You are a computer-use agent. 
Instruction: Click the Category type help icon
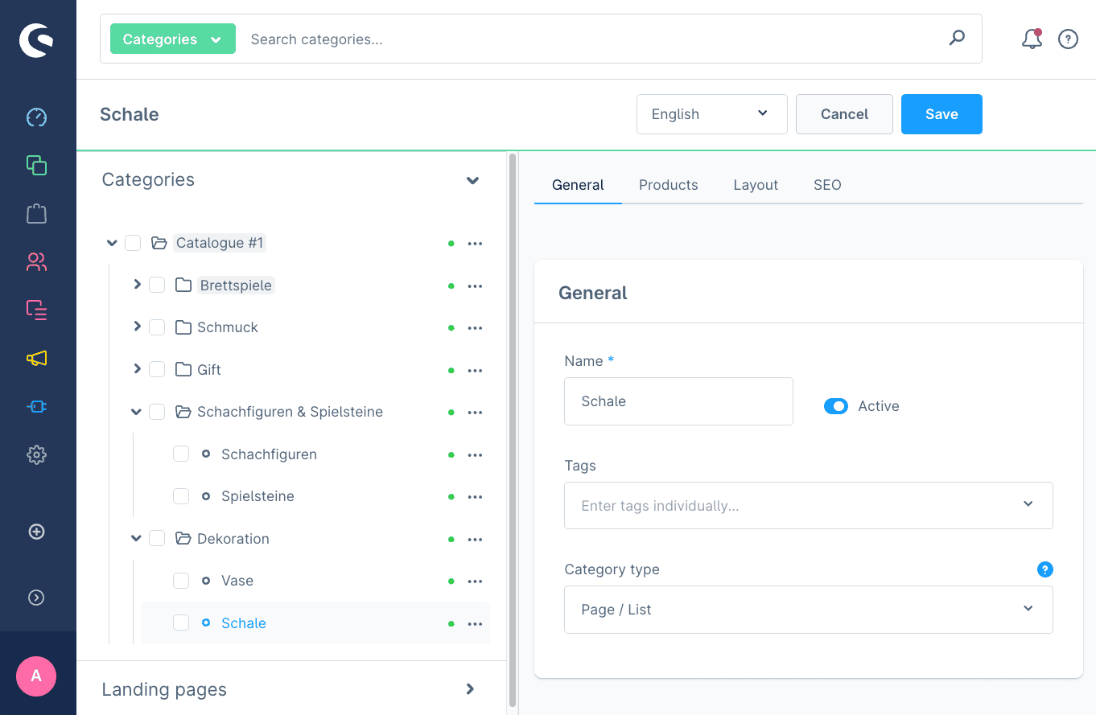(1045, 569)
